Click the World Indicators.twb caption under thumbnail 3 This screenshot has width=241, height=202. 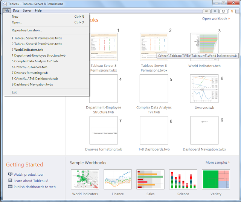(204, 66)
